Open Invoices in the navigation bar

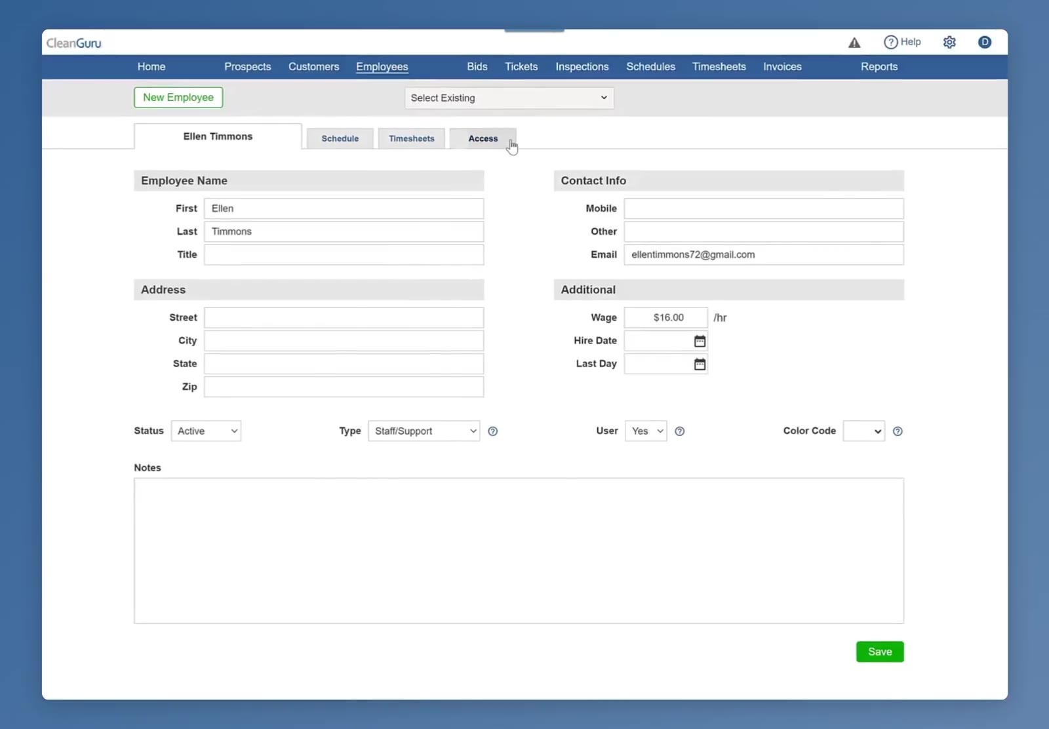(x=782, y=67)
